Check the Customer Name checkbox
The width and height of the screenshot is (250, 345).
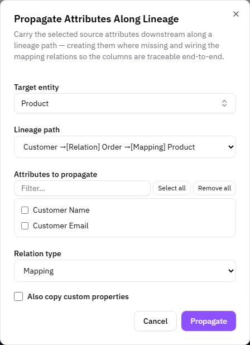click(x=25, y=210)
